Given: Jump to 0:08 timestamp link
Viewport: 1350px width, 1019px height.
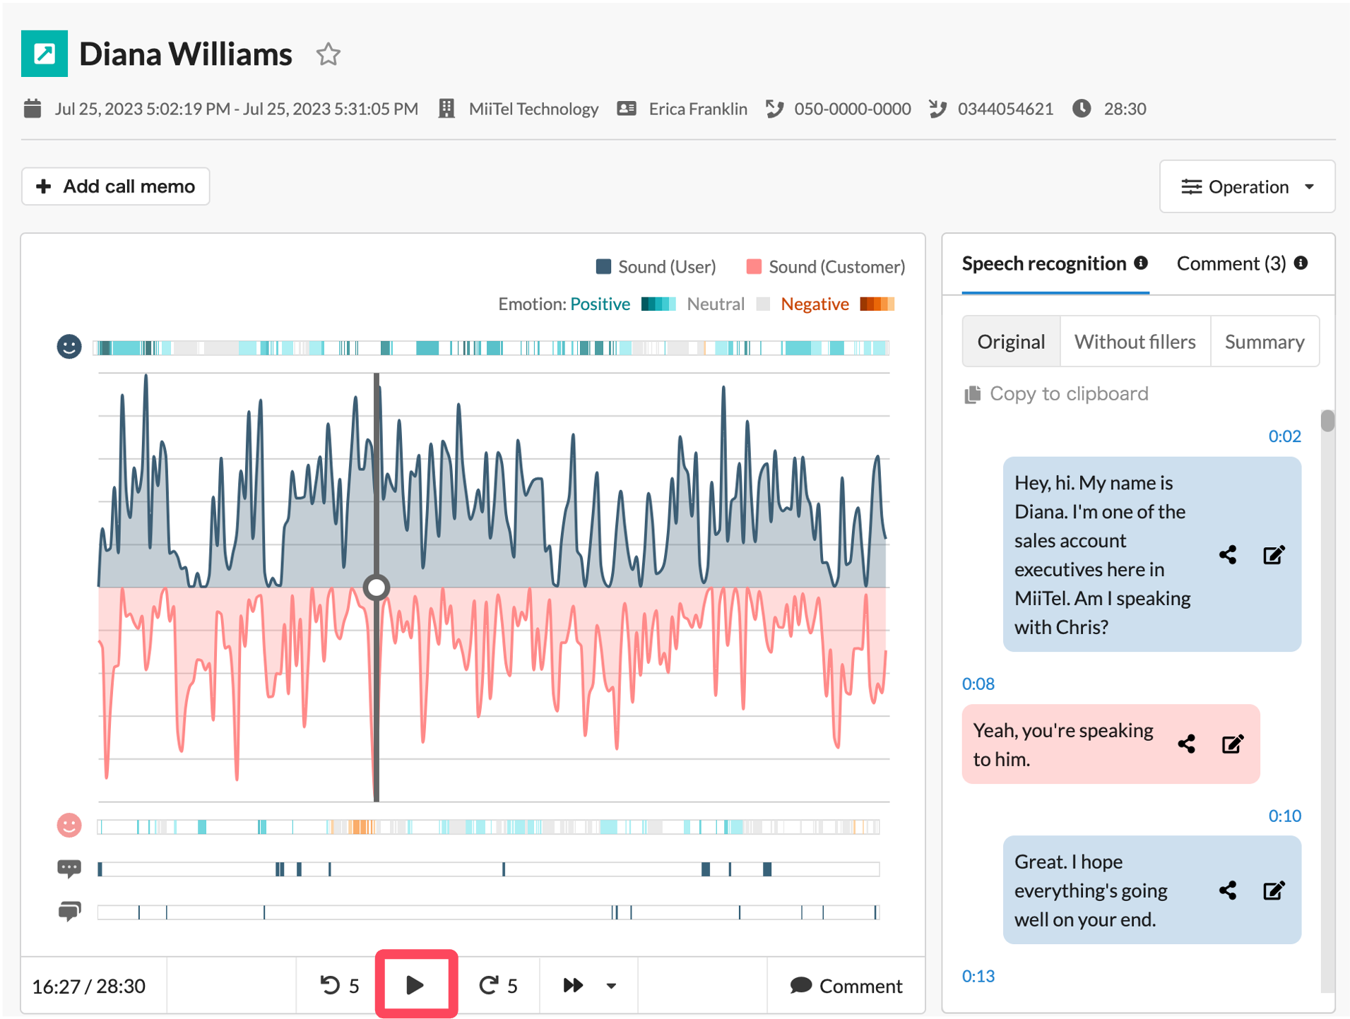Looking at the screenshot, I should pos(978,684).
